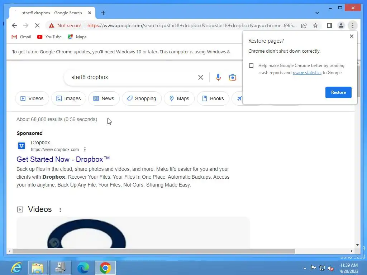Viewport: 367px width, 275px height.
Task: Filter results by Books
Action: pos(213,98)
